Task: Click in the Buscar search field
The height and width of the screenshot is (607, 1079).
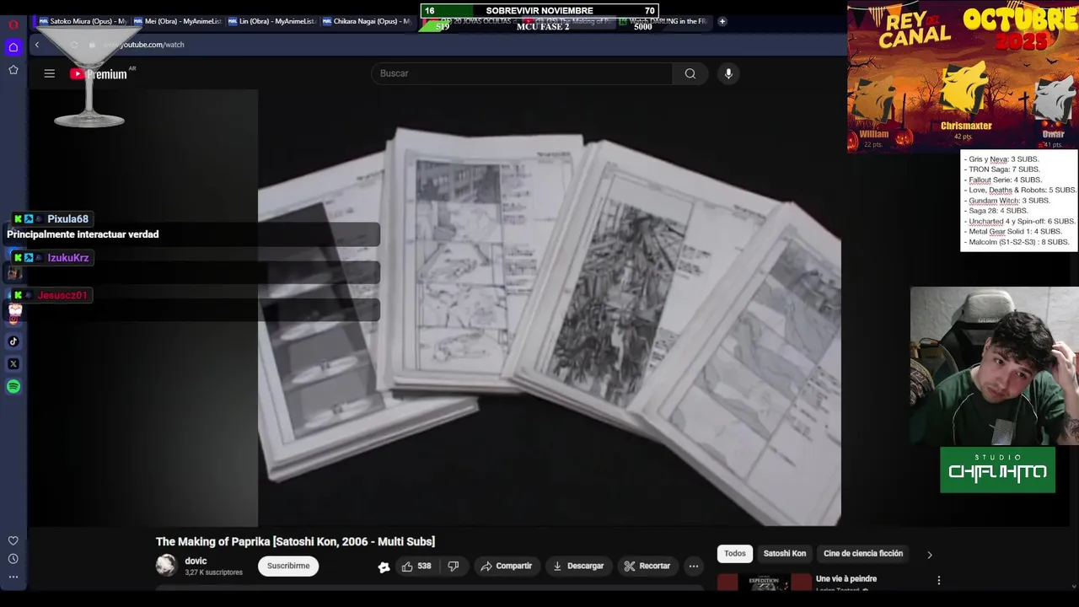Action: coord(522,73)
